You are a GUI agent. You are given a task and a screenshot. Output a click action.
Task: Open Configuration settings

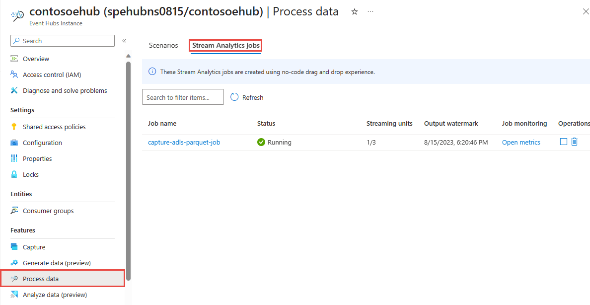pyautogui.click(x=42, y=143)
